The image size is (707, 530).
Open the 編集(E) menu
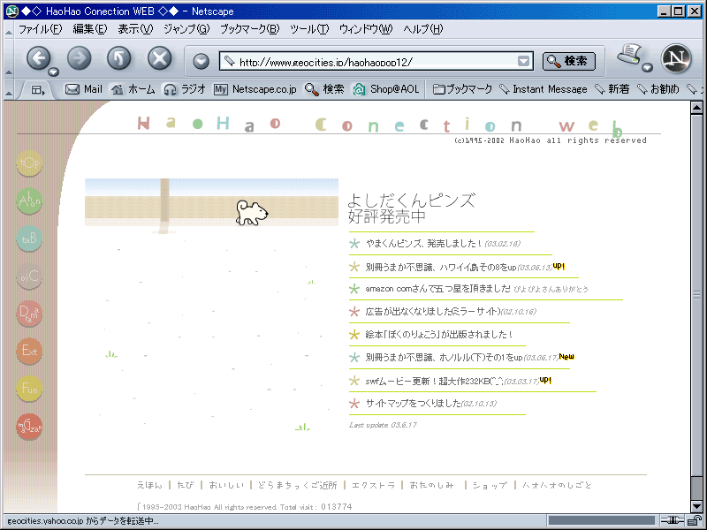point(90,29)
